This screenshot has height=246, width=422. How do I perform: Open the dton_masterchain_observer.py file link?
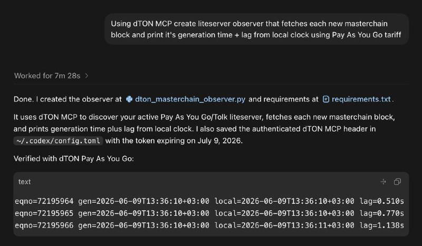190,99
